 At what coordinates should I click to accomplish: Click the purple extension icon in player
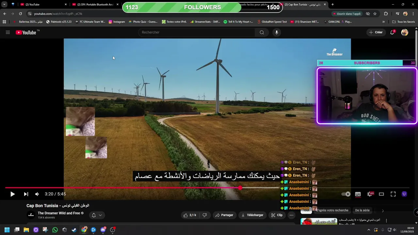404,194
